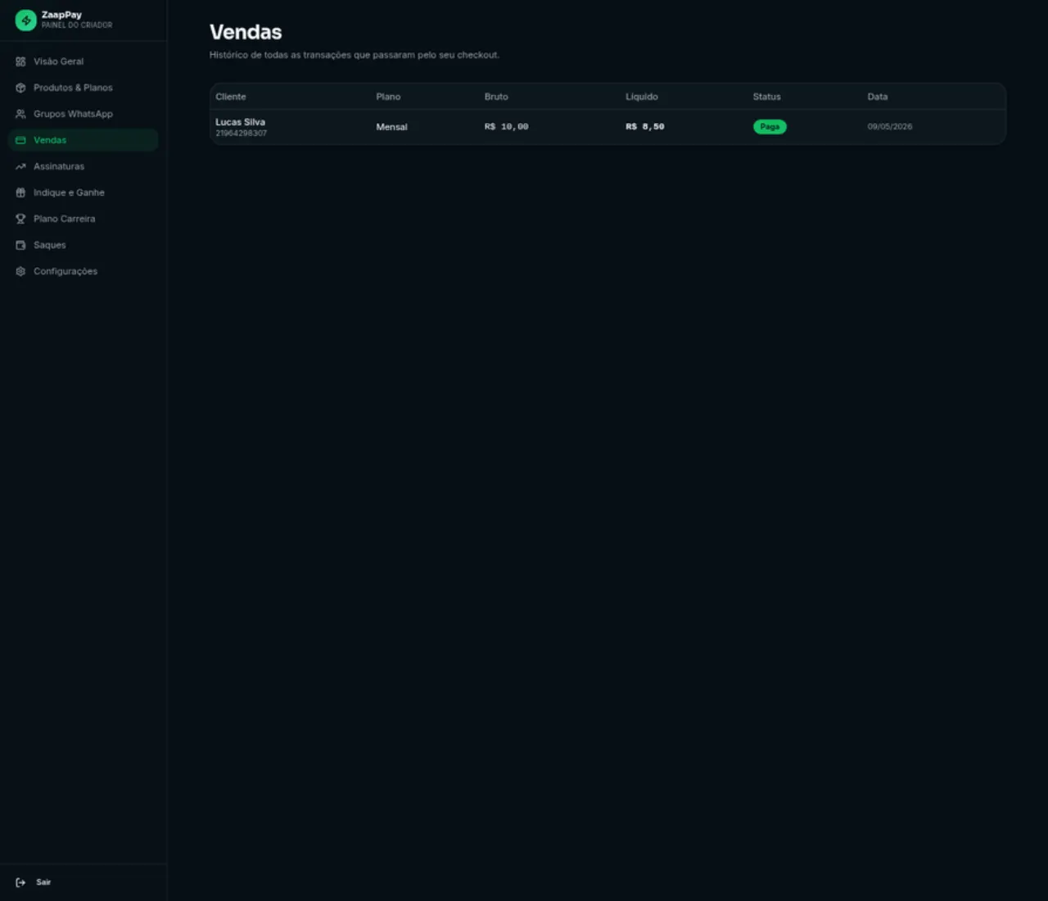Click the Assinaturas trend icon
Screen dimensions: 1048x901
20,166
